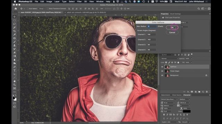
Task: Click the Home icon in options bar
Action: click(x=16, y=9)
